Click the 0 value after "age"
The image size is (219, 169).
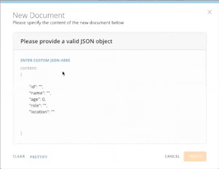(x=43, y=99)
